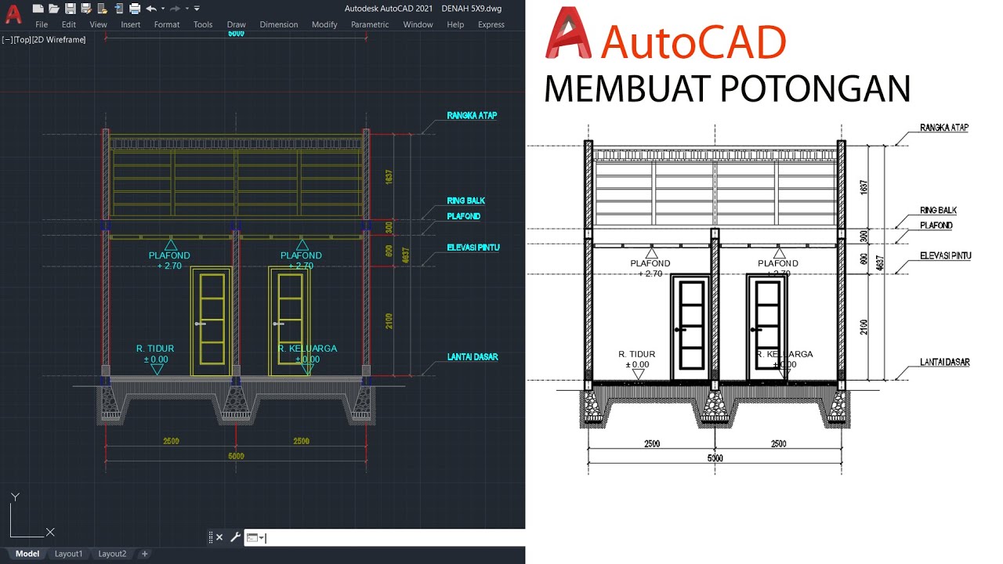Screen dimensions: 1003x564
Task: Open the [Top] view controls menu
Action: 22,39
